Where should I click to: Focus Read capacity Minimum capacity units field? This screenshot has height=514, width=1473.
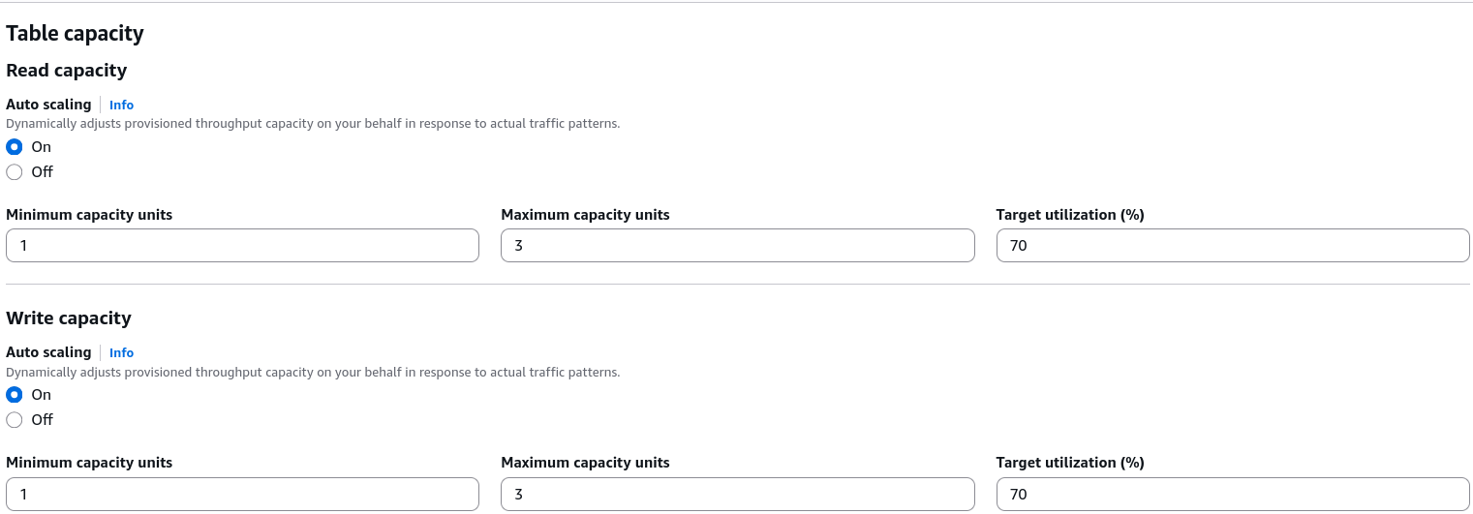point(242,246)
